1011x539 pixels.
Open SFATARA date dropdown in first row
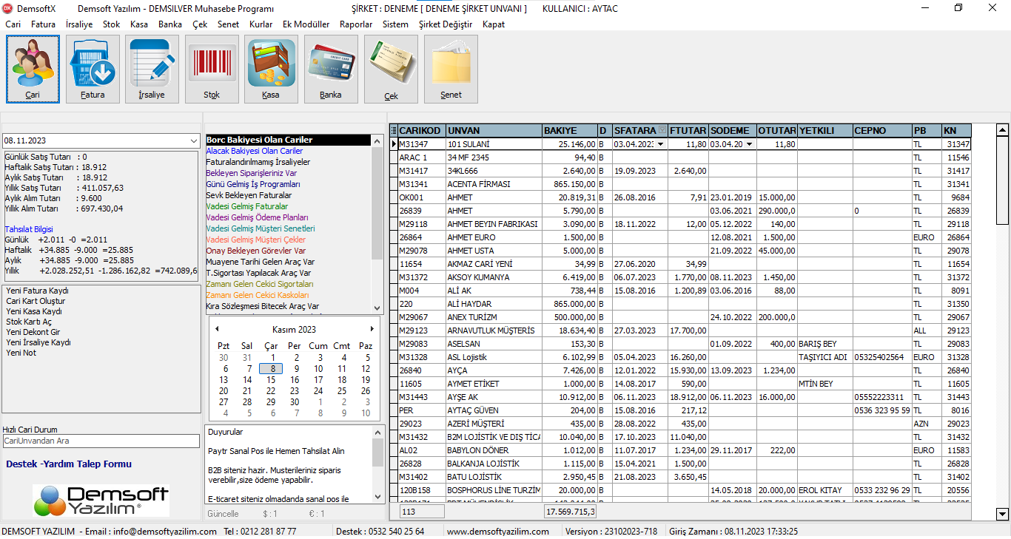point(660,144)
